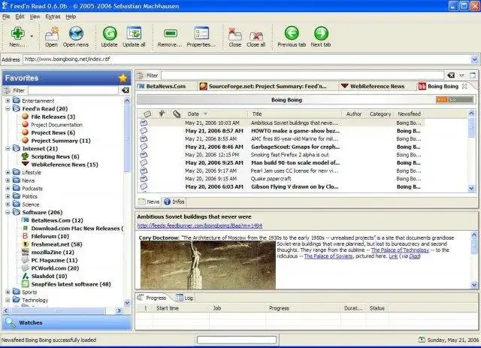The image size is (481, 348).
Task: Switch to the SourceForge.net Project Summary tab
Action: tap(263, 86)
